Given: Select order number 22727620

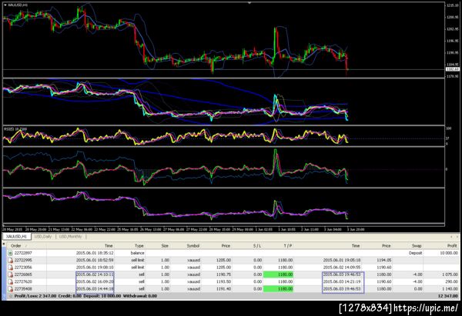Looking at the screenshot, I should click(23, 281).
